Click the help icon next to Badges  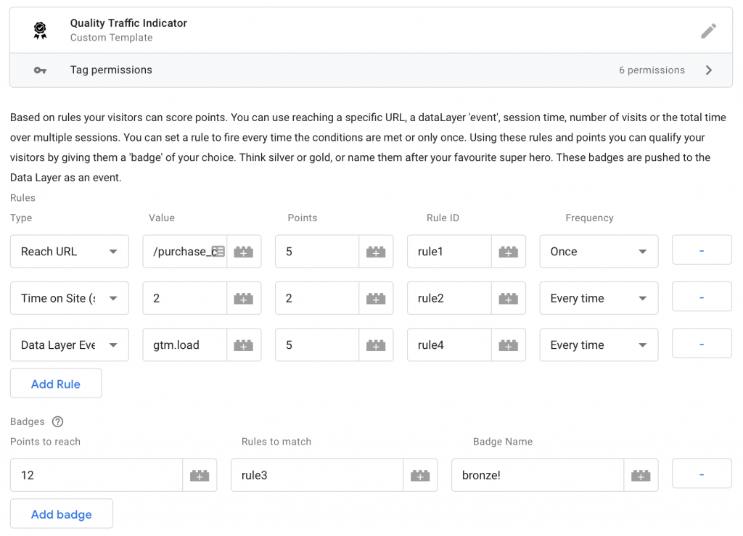coord(58,421)
